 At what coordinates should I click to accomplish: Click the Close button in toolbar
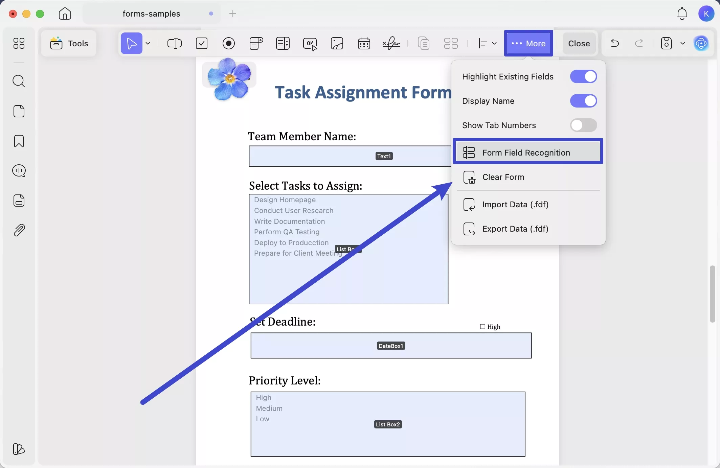[x=579, y=43]
